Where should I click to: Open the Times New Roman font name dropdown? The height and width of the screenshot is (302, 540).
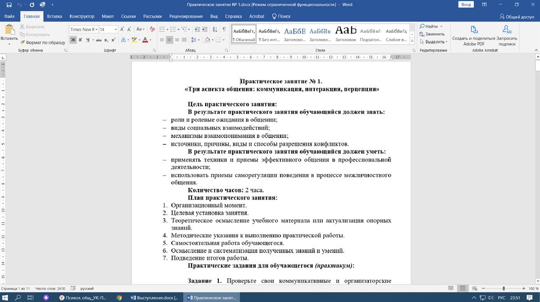tap(95, 29)
